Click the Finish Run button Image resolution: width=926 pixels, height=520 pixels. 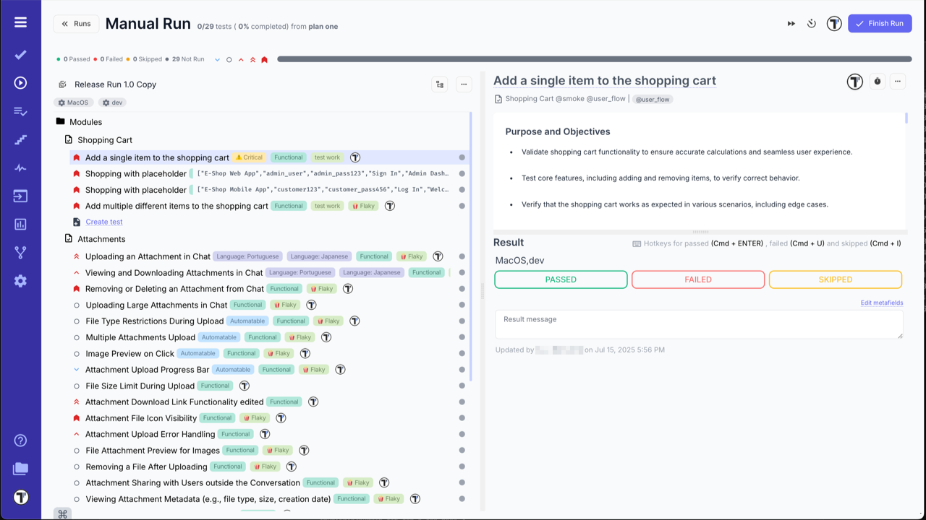880,23
